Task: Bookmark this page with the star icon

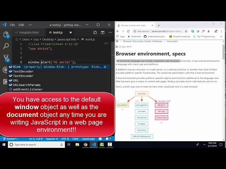Action: 186,31
